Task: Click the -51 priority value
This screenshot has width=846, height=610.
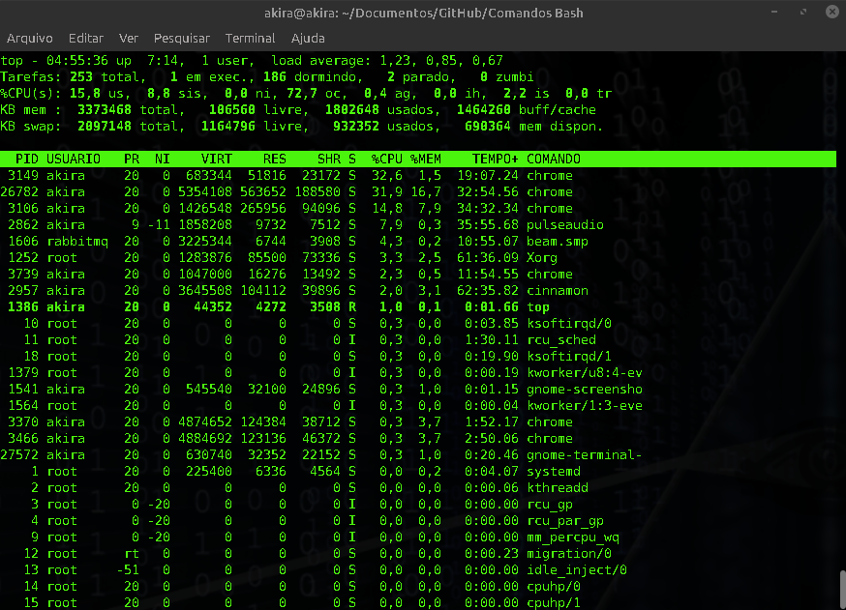Action: point(128,570)
